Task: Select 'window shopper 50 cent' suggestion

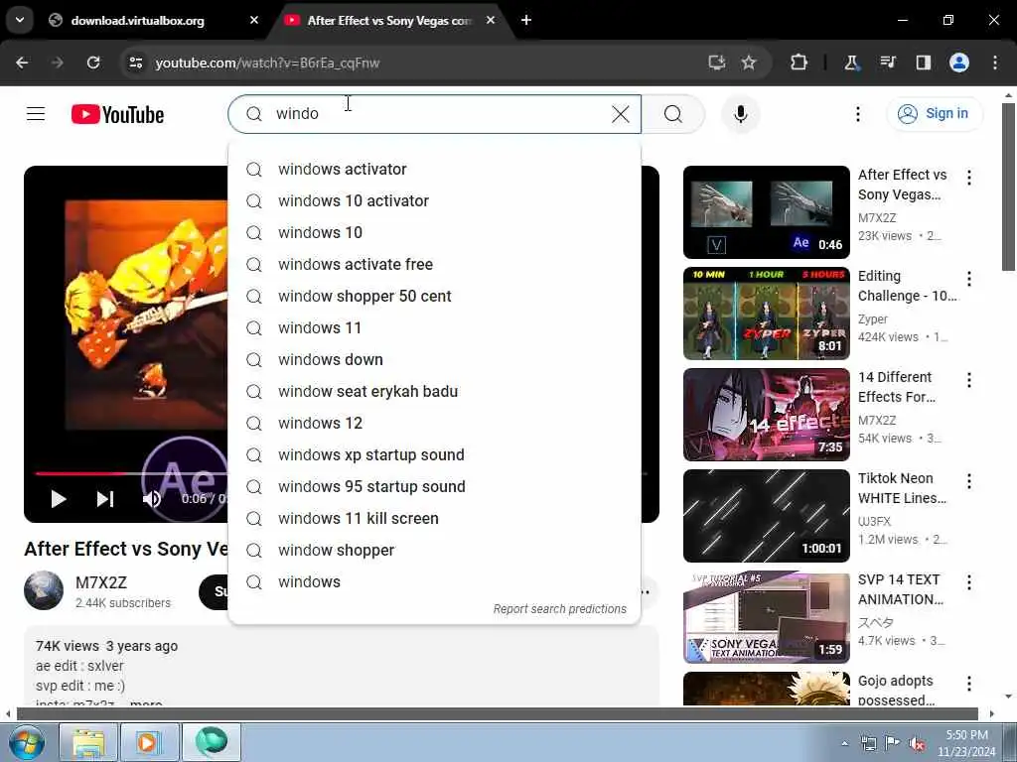Action: pos(435,296)
